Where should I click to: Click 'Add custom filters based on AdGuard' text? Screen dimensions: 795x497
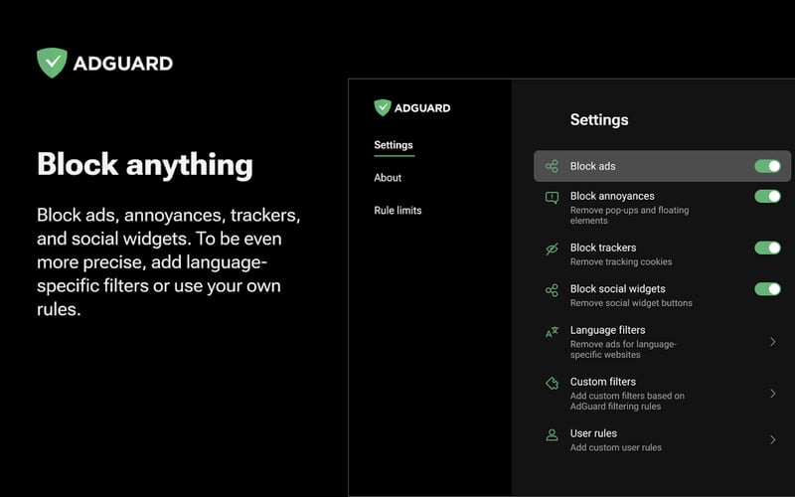(627, 401)
